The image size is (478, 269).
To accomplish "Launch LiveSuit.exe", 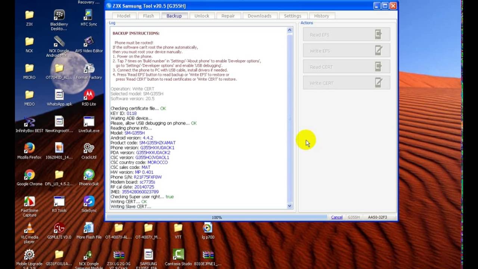I will pyautogui.click(x=89, y=124).
